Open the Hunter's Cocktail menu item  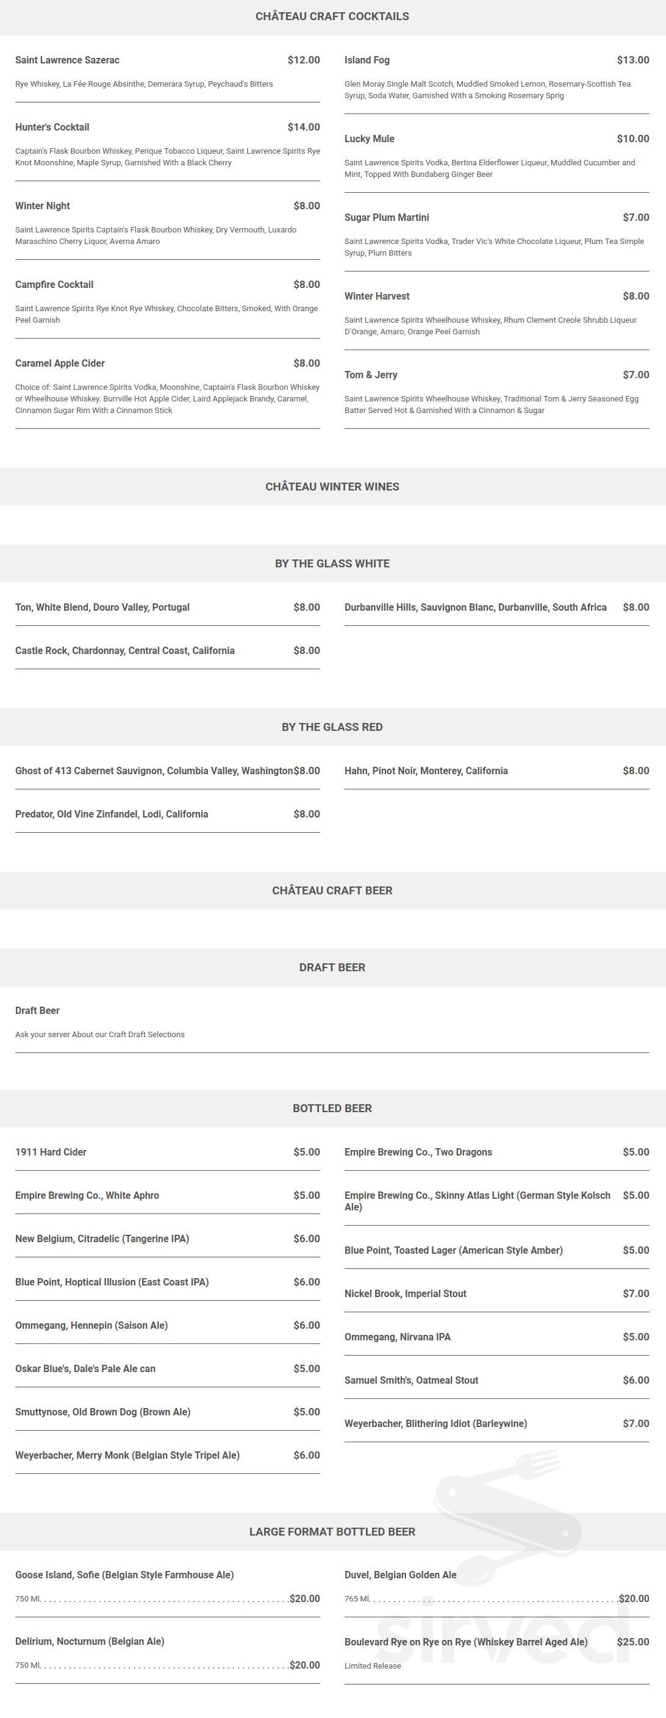[x=52, y=128]
